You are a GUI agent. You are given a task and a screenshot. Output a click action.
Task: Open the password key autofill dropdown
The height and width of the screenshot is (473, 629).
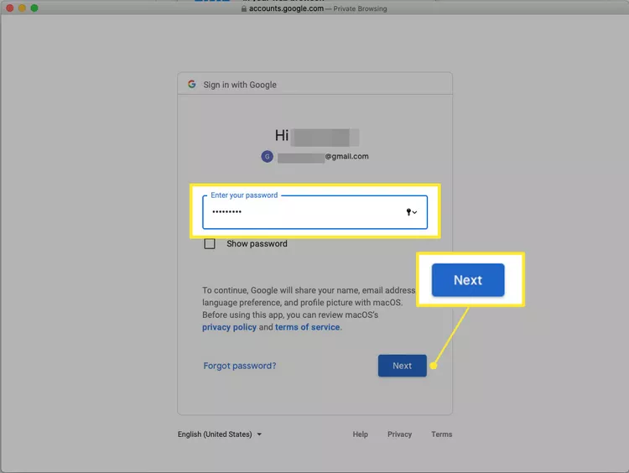tap(412, 212)
